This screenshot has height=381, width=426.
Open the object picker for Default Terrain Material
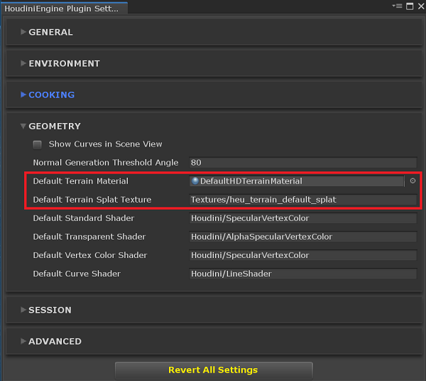point(413,181)
